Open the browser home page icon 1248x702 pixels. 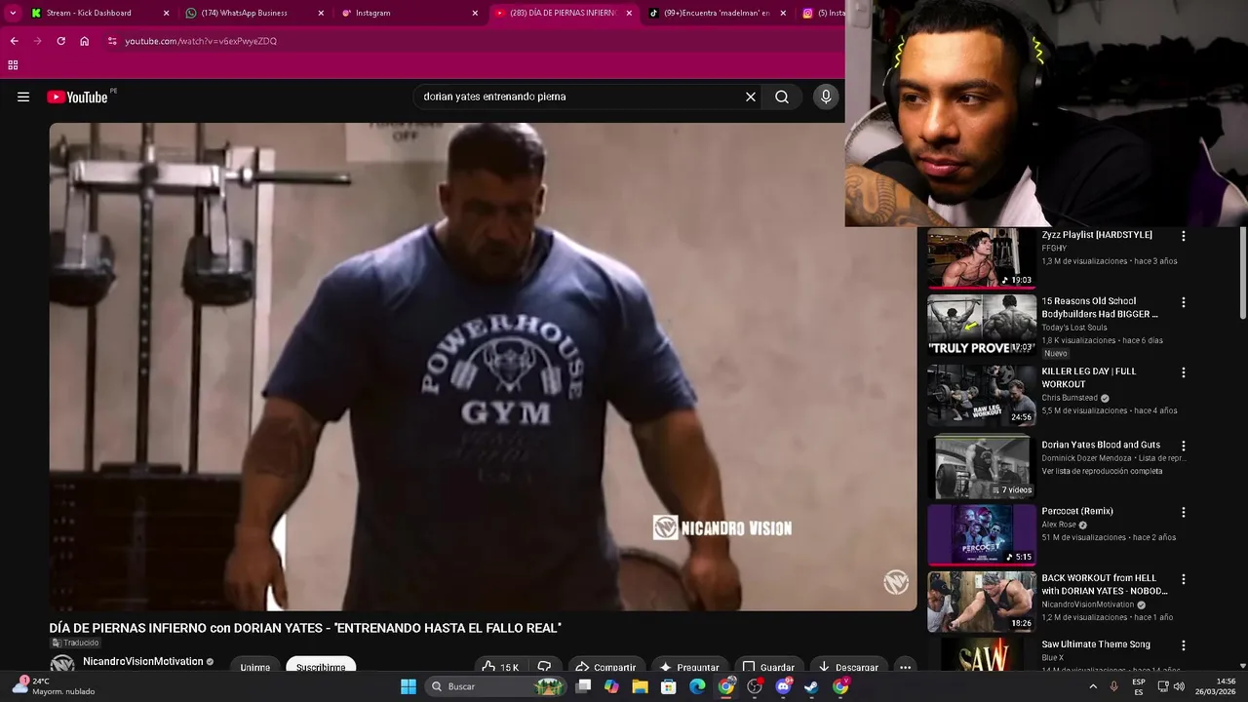[x=84, y=41]
